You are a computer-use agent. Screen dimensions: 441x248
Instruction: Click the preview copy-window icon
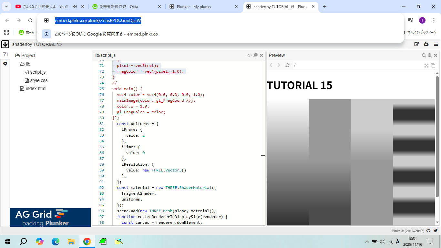click(x=433, y=65)
